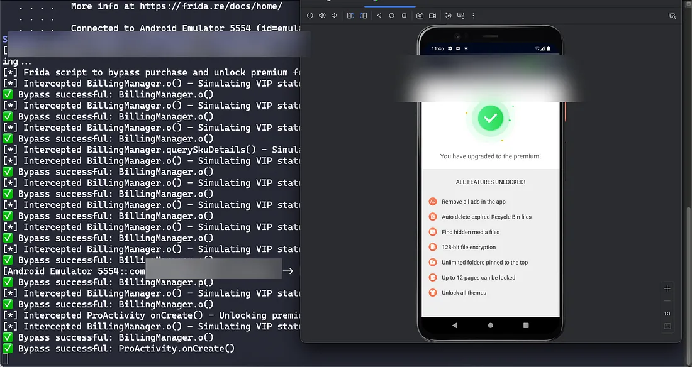Click the emulator toolbar Overview square
This screenshot has height=367, width=692.
click(404, 16)
